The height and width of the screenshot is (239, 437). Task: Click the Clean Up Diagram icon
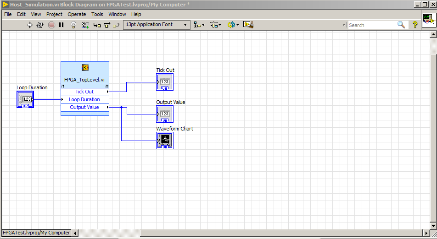(x=248, y=25)
